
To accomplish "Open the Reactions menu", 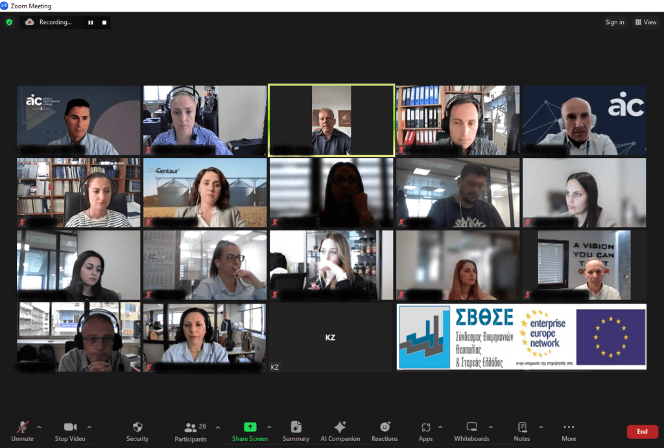I will pyautogui.click(x=385, y=427).
